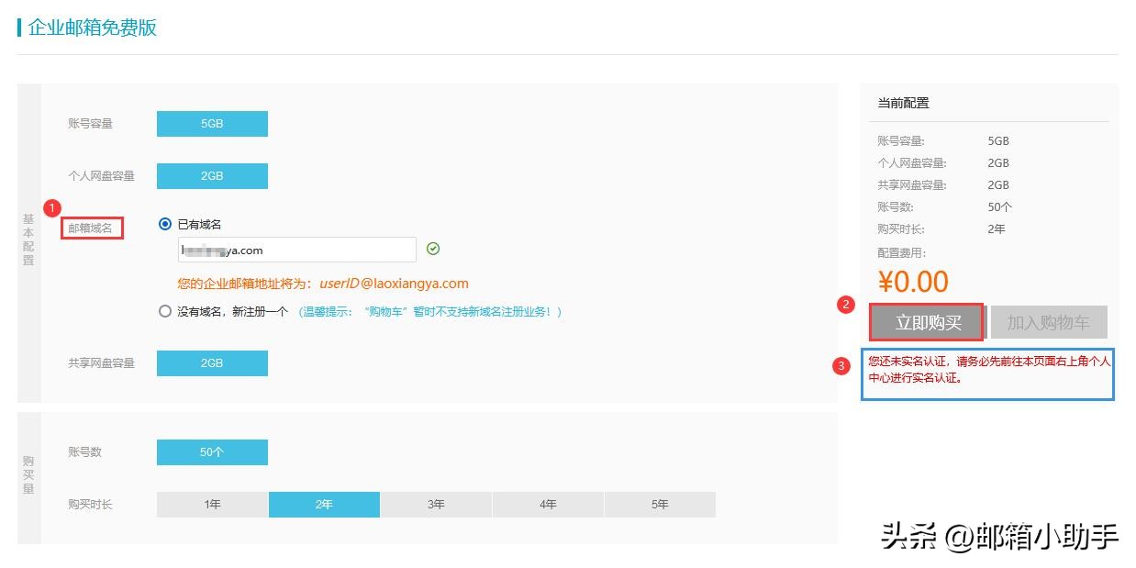Click the "50个" account number option

[212, 451]
